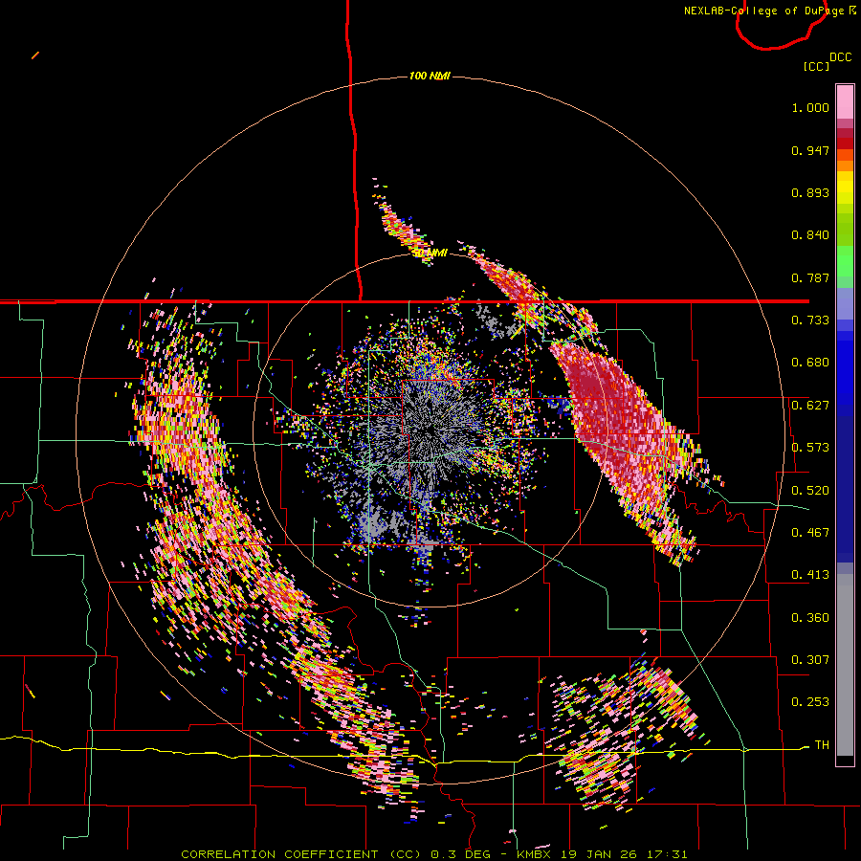Click the 0.680 scale value
This screenshot has height=861, width=861.
[x=810, y=363]
